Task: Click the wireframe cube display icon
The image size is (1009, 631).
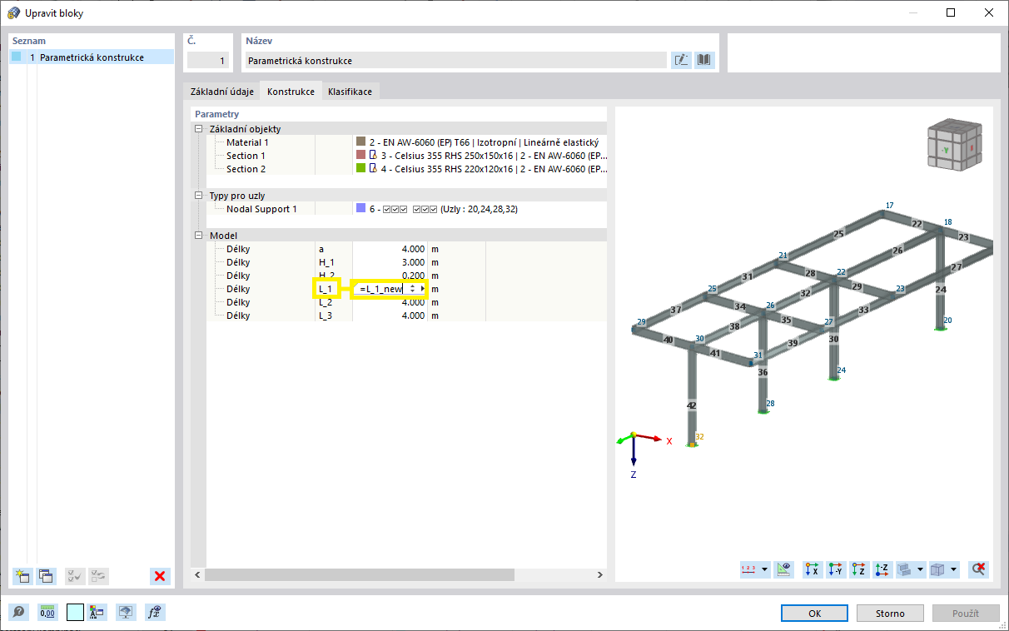Action: coord(938,569)
